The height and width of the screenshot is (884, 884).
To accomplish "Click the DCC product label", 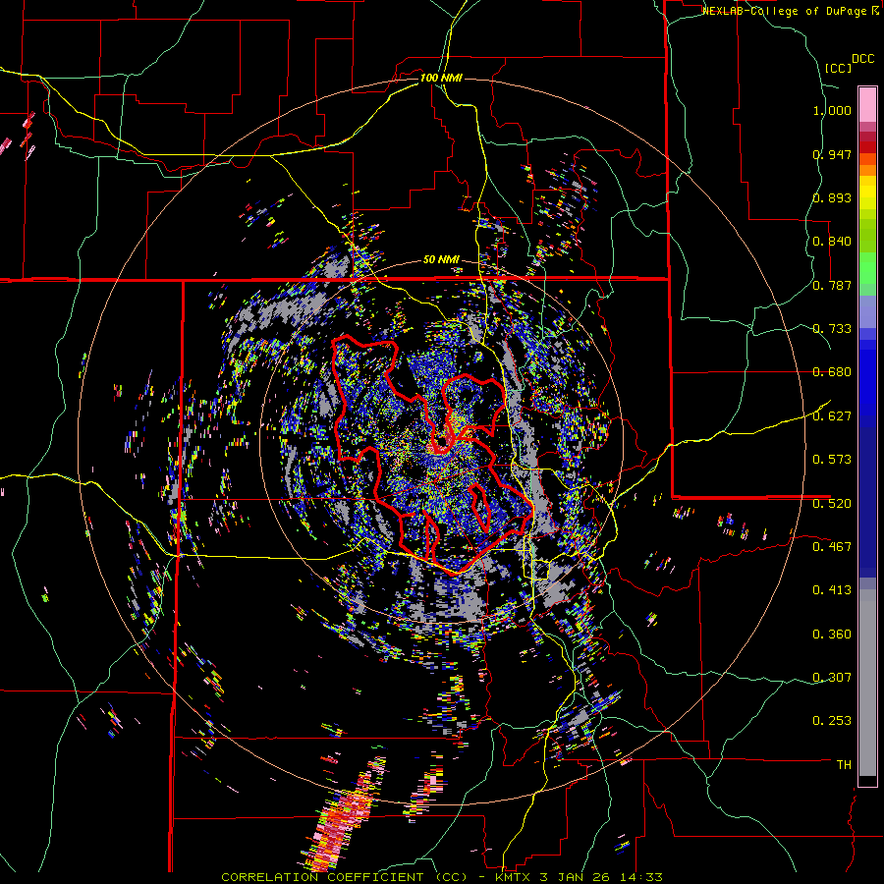I will click(862, 59).
